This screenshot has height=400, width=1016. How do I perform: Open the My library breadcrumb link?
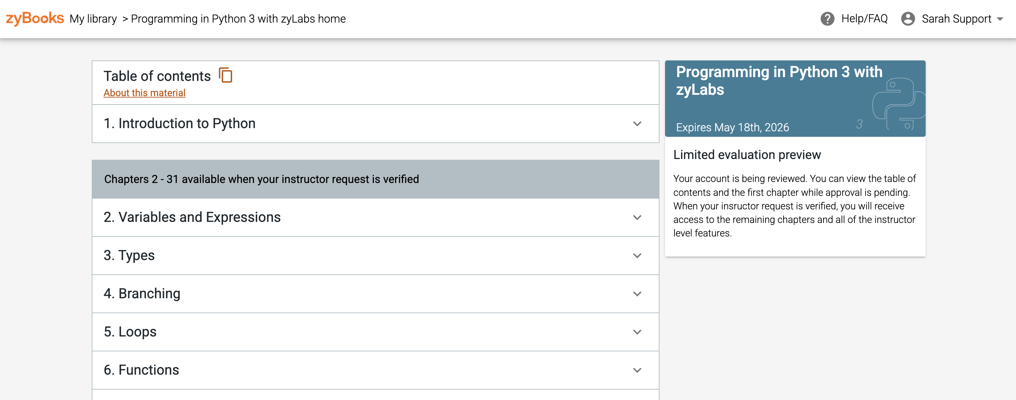[x=93, y=18]
